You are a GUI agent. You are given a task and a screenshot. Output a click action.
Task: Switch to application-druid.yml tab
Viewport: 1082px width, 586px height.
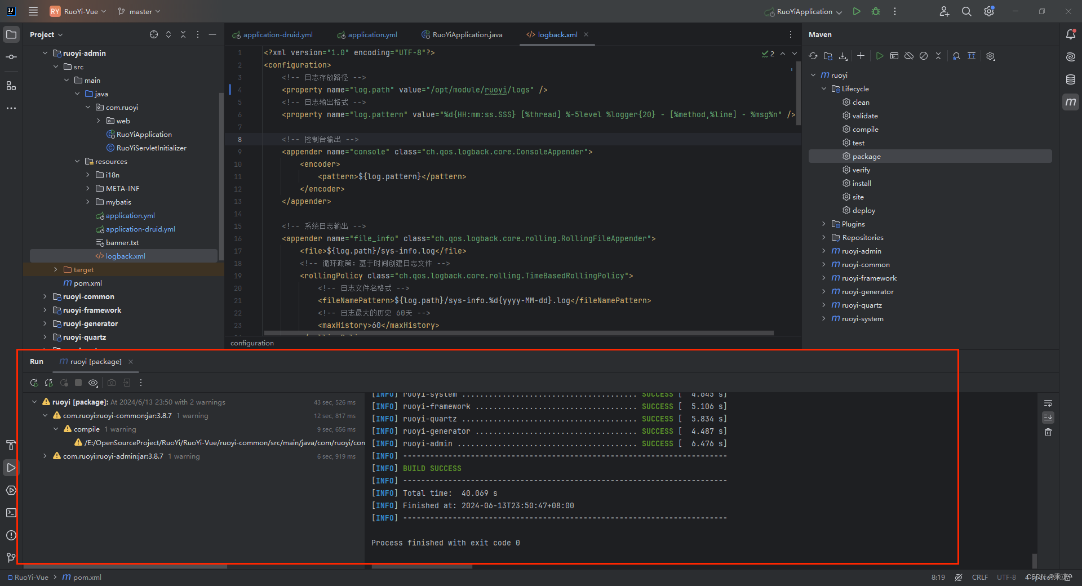[273, 34]
